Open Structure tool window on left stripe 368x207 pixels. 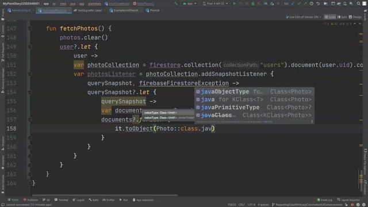point(2,143)
